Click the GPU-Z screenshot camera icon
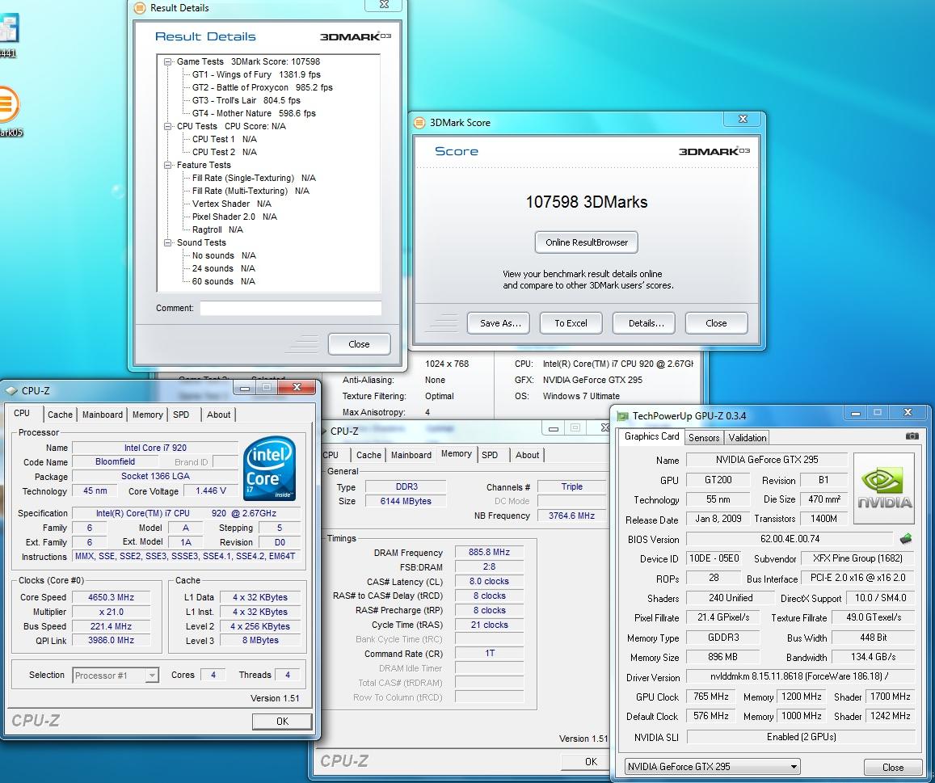This screenshot has width=935, height=783. point(912,436)
